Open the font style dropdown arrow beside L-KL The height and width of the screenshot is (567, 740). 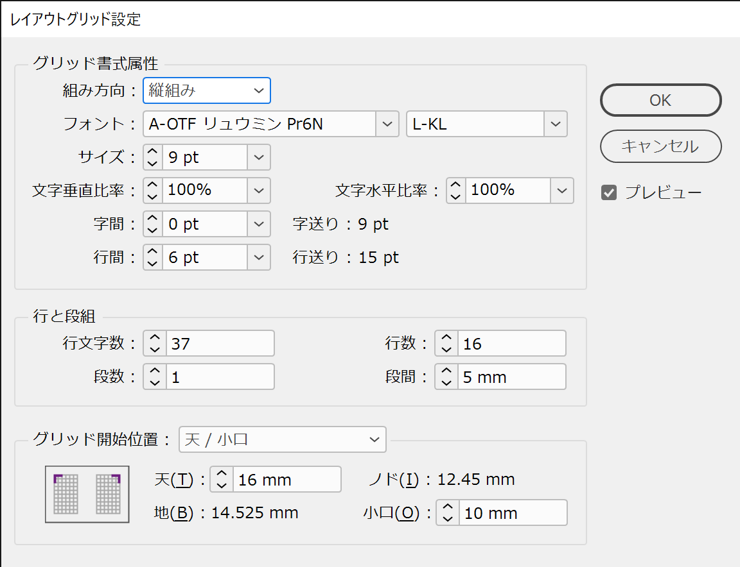point(556,124)
